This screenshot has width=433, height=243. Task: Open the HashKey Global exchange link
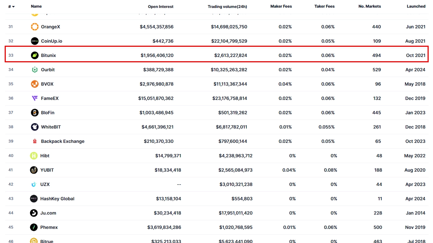point(57,199)
